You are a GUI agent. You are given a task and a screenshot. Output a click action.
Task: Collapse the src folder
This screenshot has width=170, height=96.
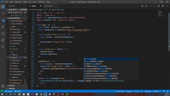12,52
